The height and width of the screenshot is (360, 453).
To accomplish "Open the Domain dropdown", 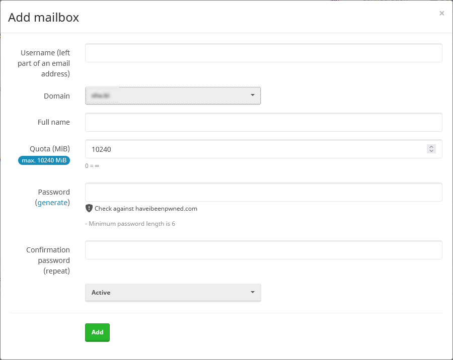I will [x=173, y=96].
